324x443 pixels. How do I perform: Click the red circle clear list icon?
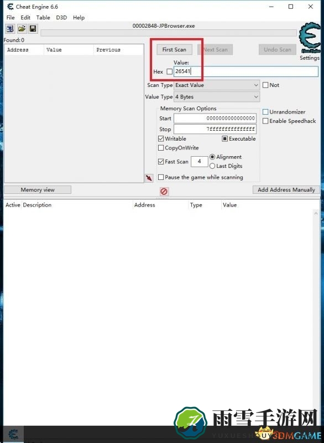point(164,192)
